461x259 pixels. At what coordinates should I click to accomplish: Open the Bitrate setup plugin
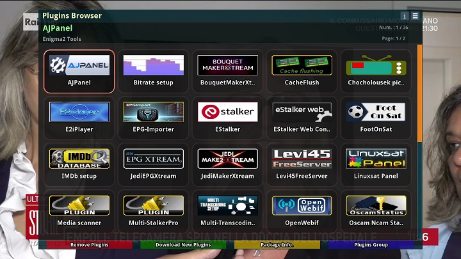pyautogui.click(x=153, y=72)
